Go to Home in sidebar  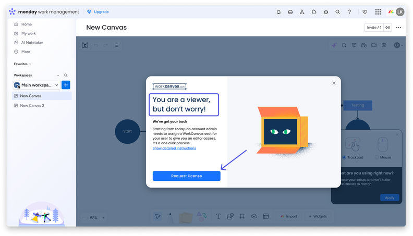(x=27, y=24)
